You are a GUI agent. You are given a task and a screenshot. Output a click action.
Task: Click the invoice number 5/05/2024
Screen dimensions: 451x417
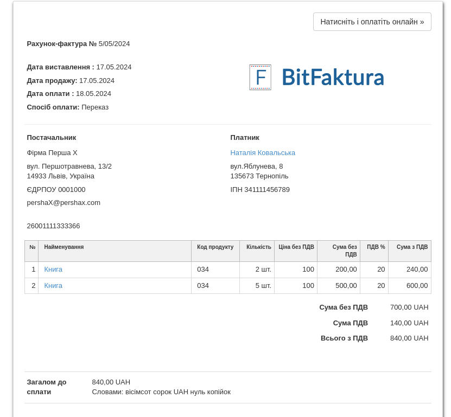point(114,44)
